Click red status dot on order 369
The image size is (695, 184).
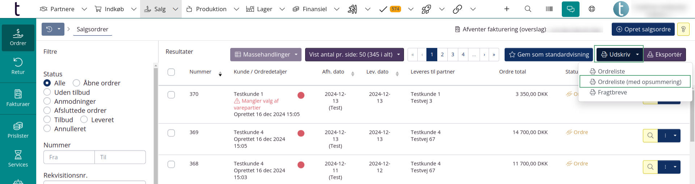coord(301,133)
